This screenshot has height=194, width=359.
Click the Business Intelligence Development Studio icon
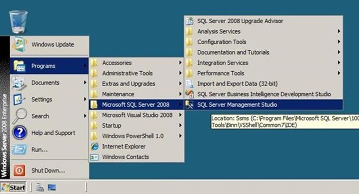tap(189, 94)
